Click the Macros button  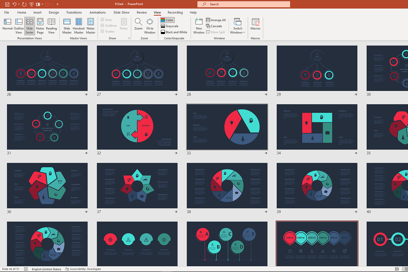tap(255, 24)
